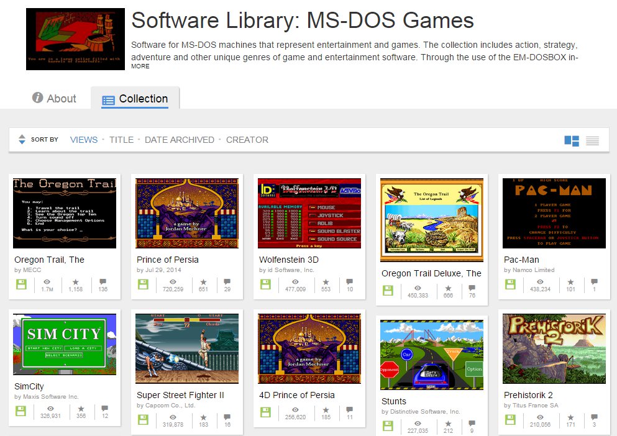Click 'by MECC' creator text
The image size is (617, 436).
click(x=27, y=270)
